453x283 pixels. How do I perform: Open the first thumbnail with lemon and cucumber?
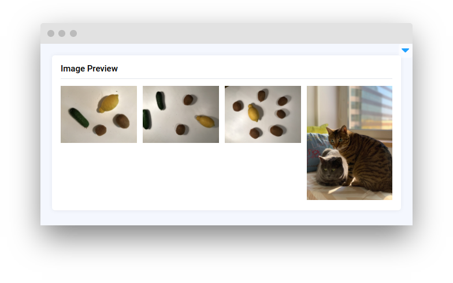pyautogui.click(x=98, y=114)
